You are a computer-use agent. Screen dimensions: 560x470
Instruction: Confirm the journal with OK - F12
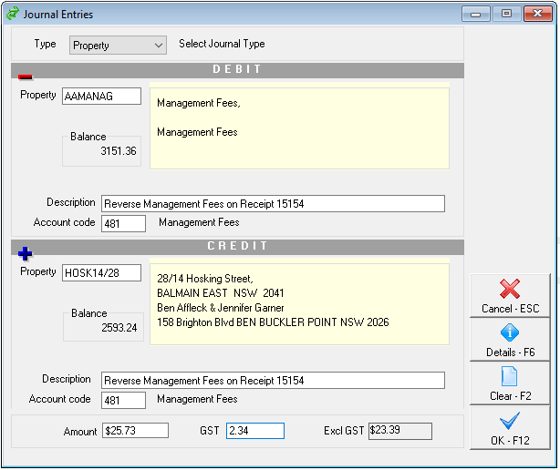[x=510, y=428]
